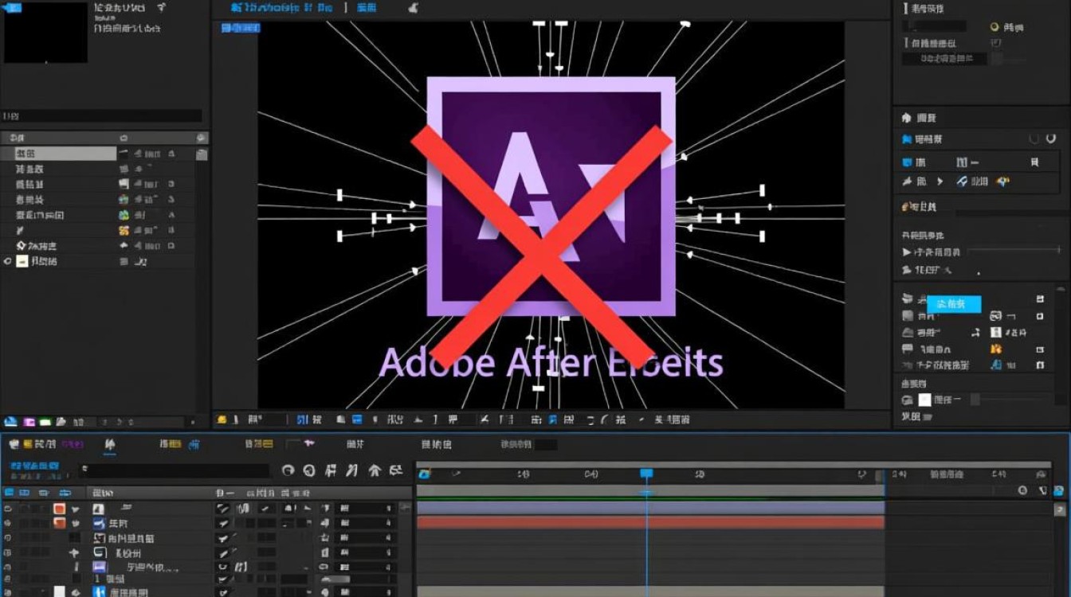Select the lavender layer bar in the timeline
This screenshot has height=597, width=1071.
click(650, 507)
